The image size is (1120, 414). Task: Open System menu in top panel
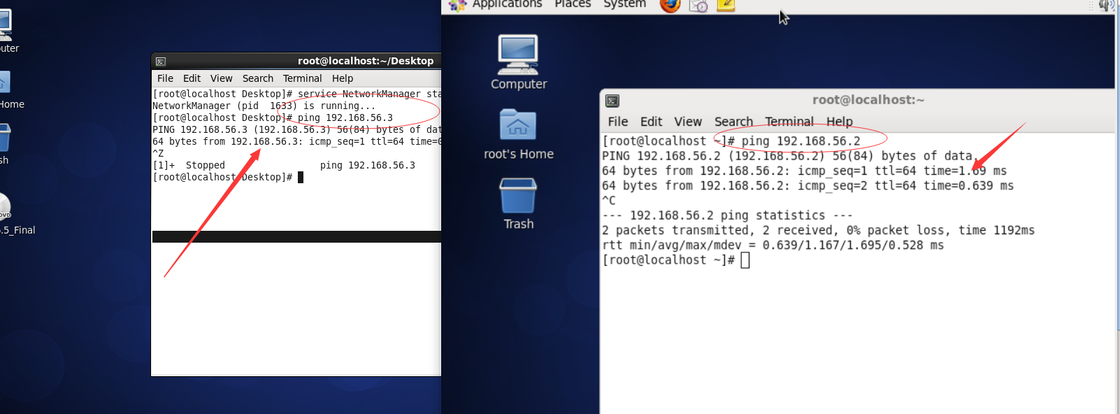tap(624, 4)
